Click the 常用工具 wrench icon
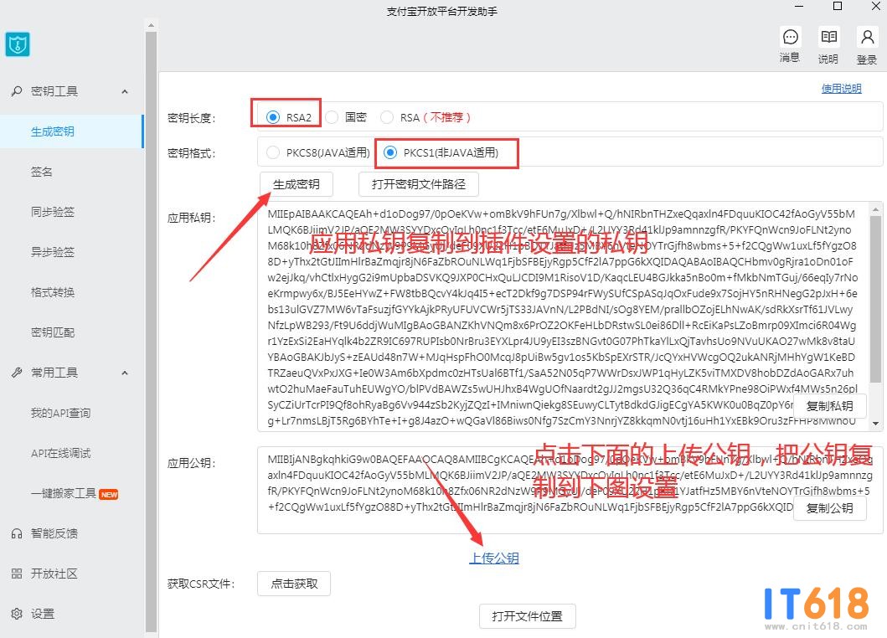This screenshot has width=887, height=638. (17, 372)
